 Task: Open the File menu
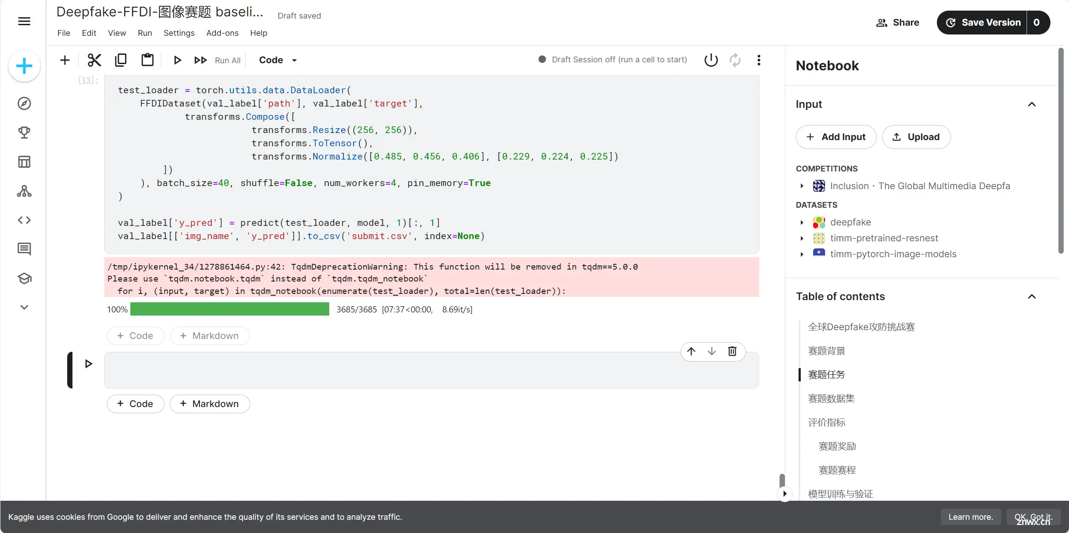[64, 33]
